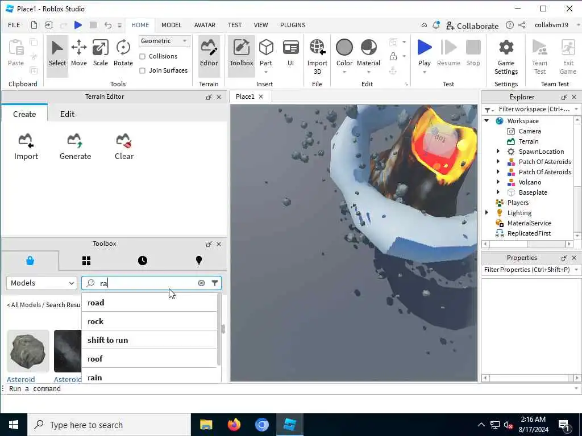Expand the SpawnLocation node
582x436 pixels.
(x=498, y=151)
